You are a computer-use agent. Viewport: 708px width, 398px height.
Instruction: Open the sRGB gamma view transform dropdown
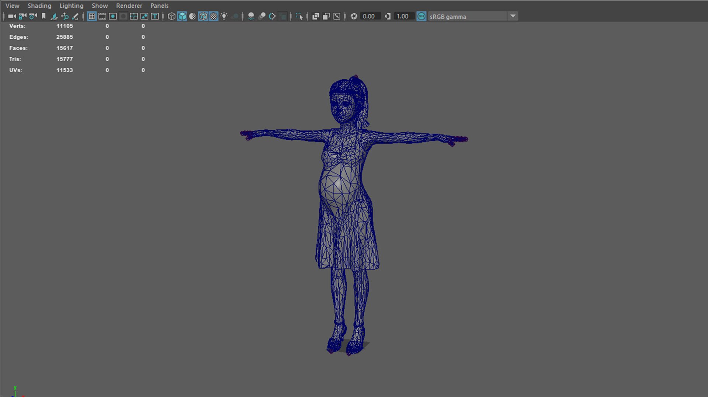[473, 16]
